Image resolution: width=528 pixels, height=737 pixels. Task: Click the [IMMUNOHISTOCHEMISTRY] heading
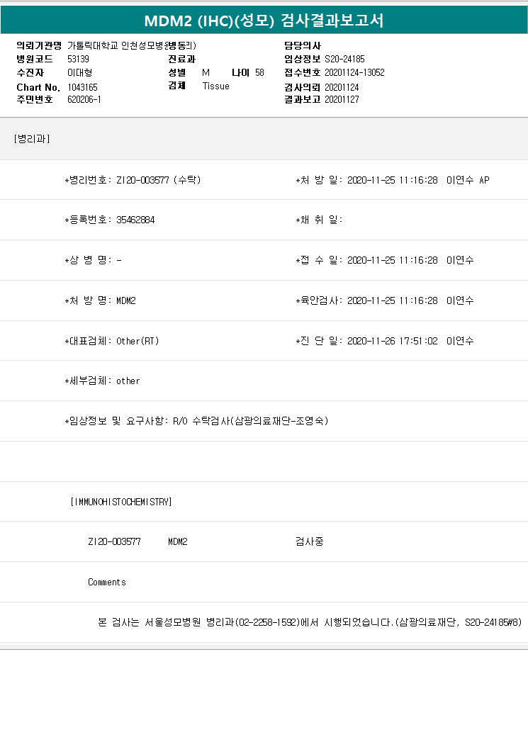[121, 502]
